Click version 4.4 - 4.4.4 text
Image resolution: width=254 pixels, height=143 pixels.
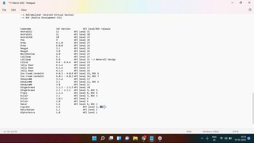click(x=63, y=62)
